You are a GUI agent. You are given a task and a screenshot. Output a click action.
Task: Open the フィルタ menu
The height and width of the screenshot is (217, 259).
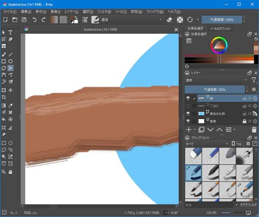click(104, 11)
